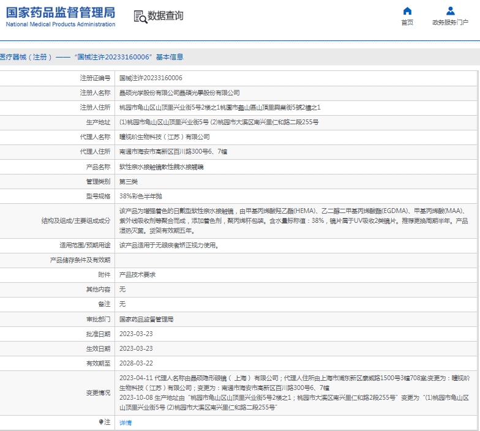
Task: Click the 批准日期 value 2023-03-23
Action: (x=136, y=334)
